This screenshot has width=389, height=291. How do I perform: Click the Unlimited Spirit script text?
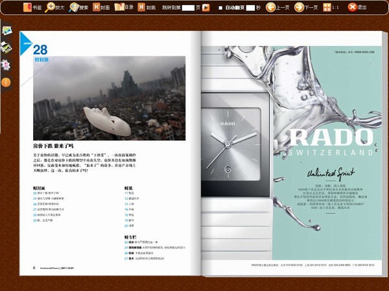click(331, 173)
